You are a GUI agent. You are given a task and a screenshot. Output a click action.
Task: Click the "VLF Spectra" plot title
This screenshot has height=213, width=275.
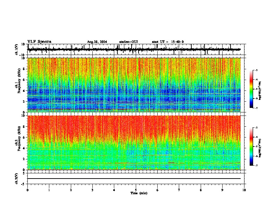[x=39, y=42]
